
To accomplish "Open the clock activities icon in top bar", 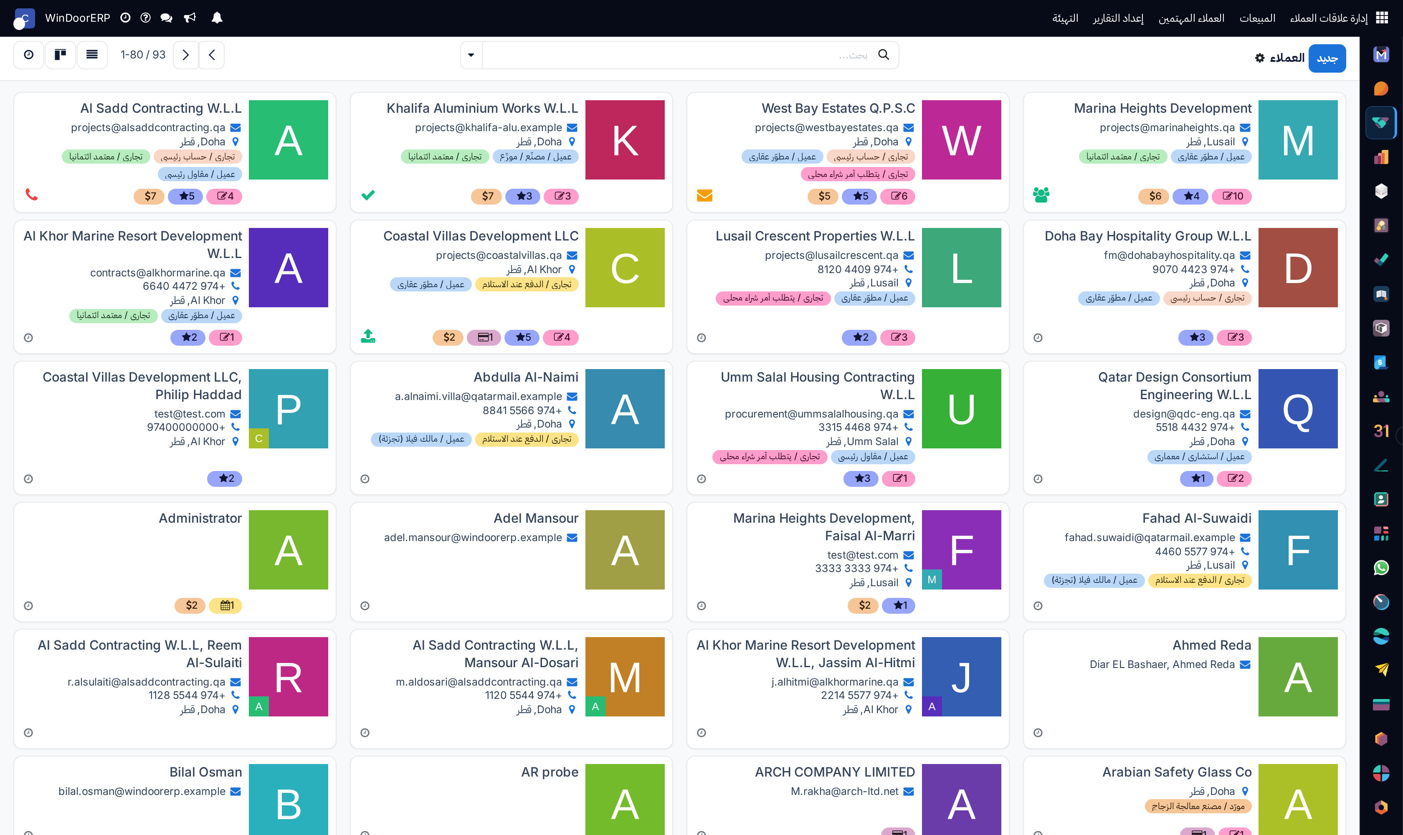I will pyautogui.click(x=126, y=18).
